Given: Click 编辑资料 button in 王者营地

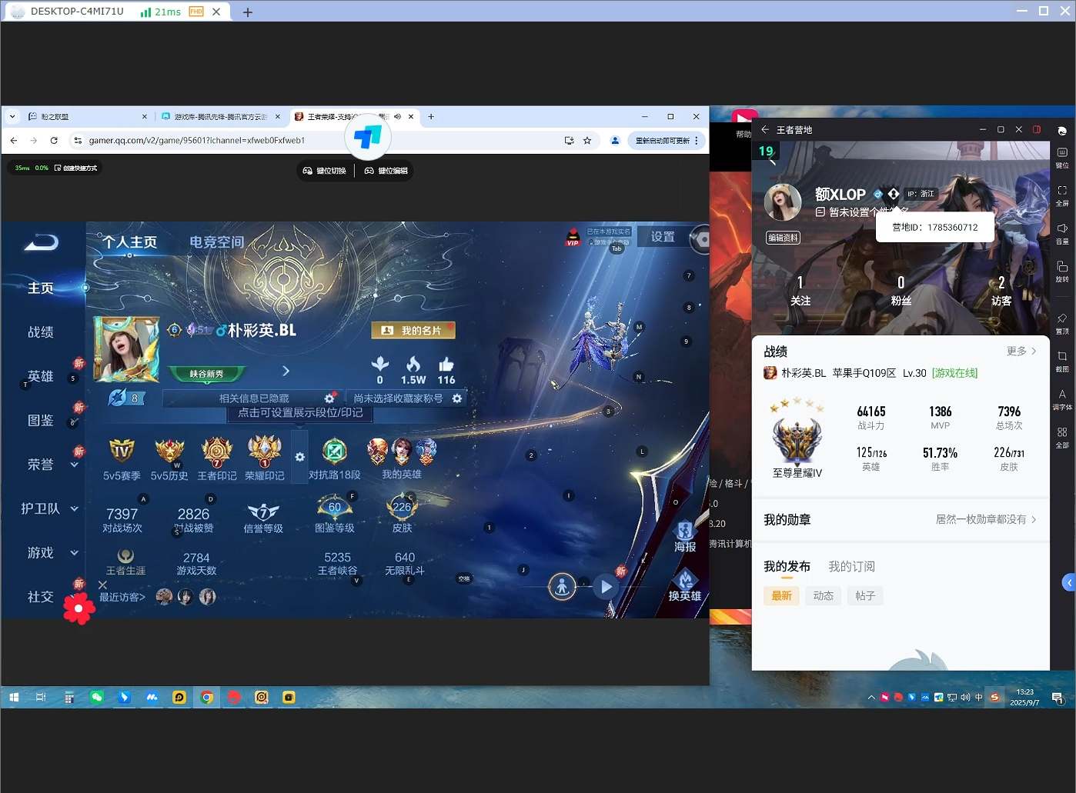Looking at the screenshot, I should [783, 238].
